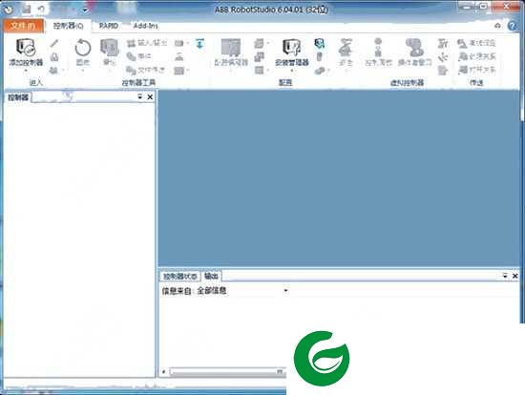Expand the Add Controller dropdown arrow
This screenshot has width=525, height=395.
point(26,71)
